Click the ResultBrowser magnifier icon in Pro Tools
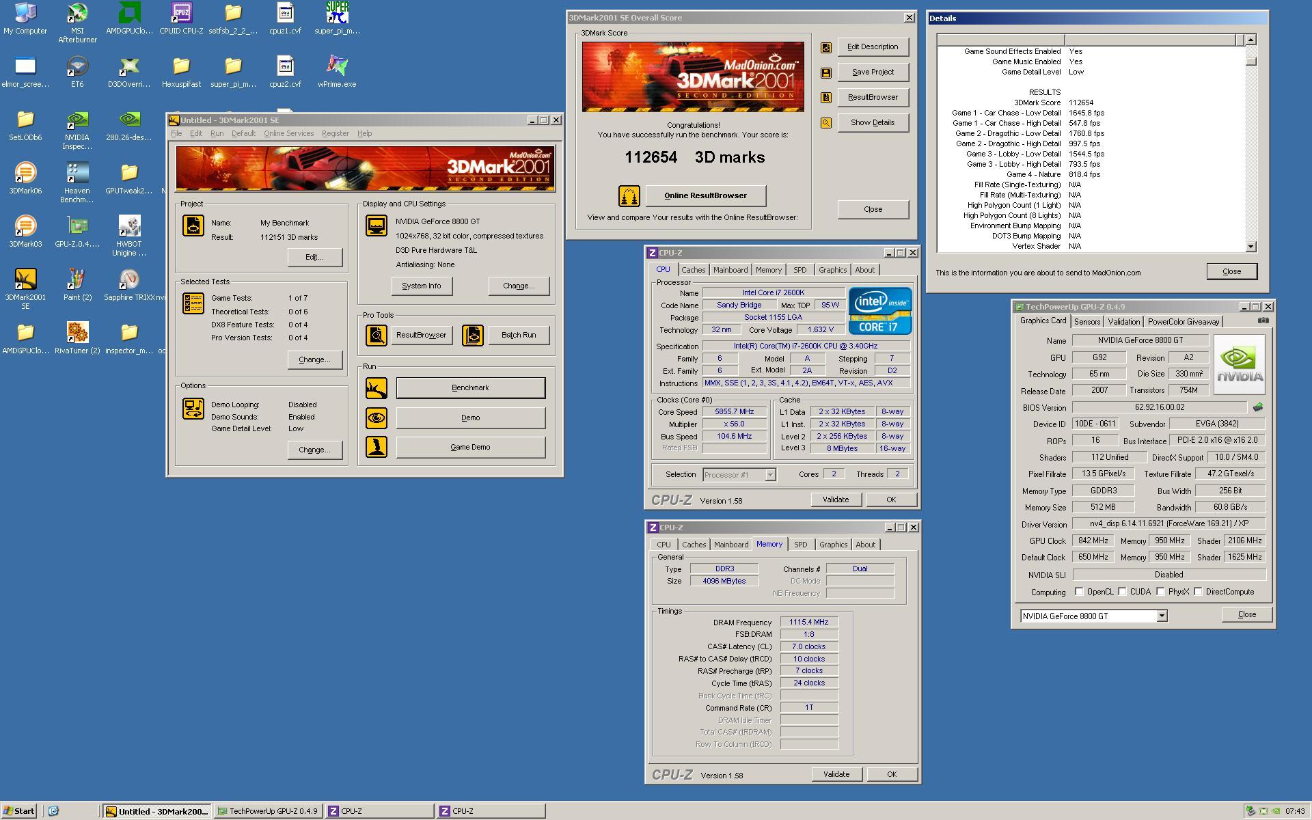This screenshot has width=1312, height=820. click(x=376, y=335)
